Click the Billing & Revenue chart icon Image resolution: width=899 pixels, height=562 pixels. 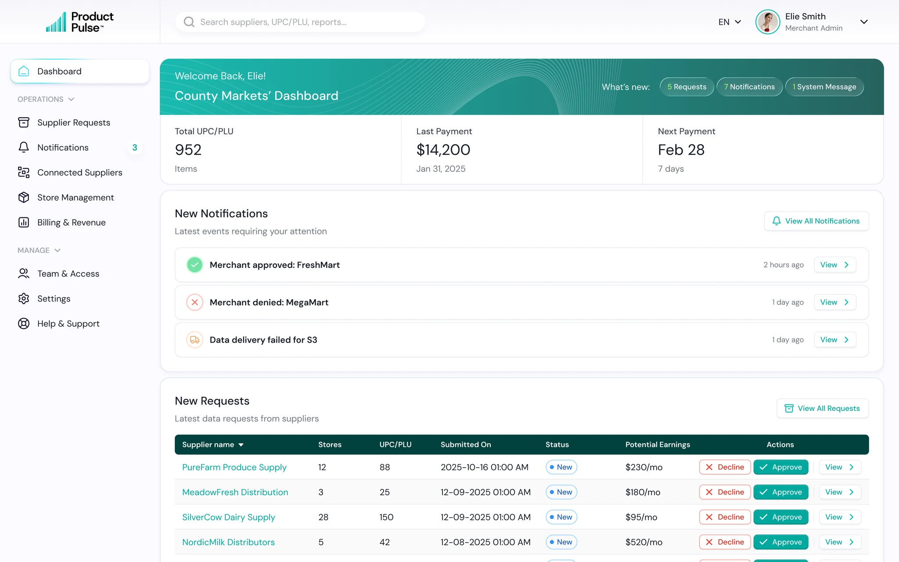[x=24, y=223]
